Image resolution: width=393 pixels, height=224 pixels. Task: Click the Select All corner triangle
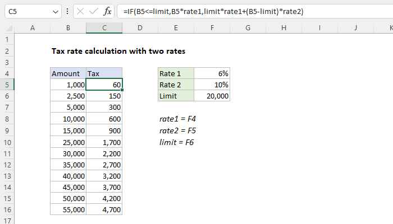pos(9,28)
